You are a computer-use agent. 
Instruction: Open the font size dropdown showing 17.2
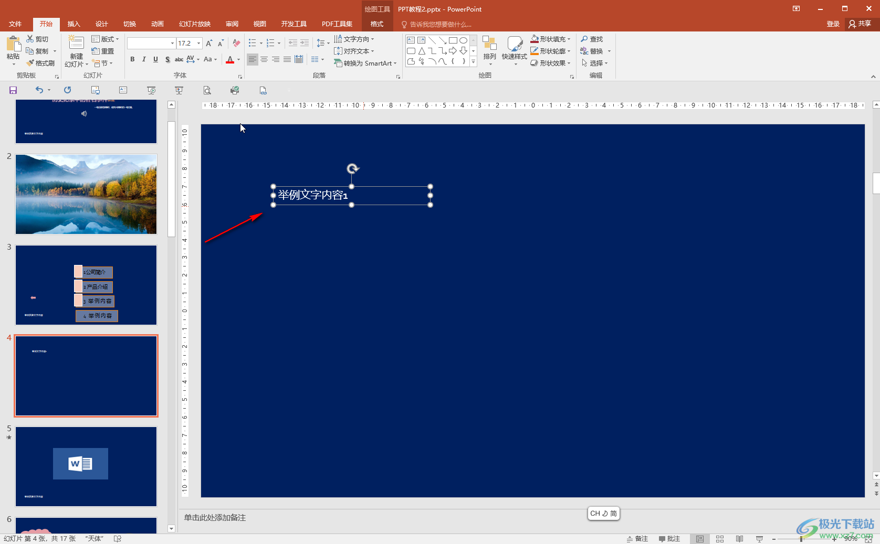[199, 43]
